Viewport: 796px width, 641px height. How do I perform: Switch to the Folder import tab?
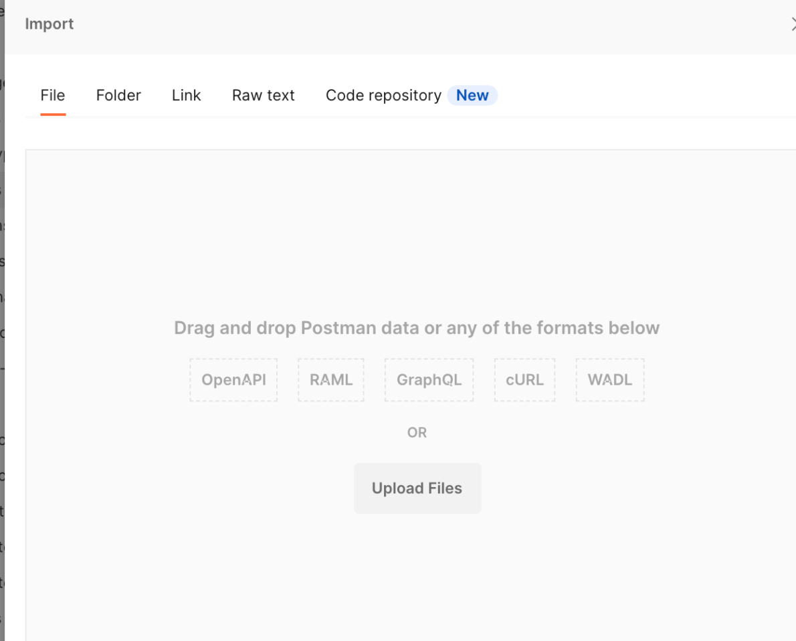coord(118,95)
